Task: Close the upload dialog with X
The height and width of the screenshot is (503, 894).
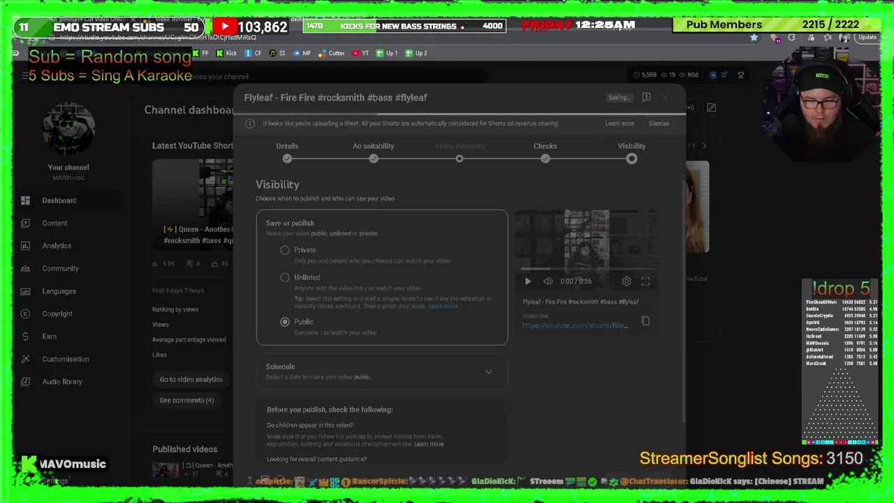Action: (666, 97)
